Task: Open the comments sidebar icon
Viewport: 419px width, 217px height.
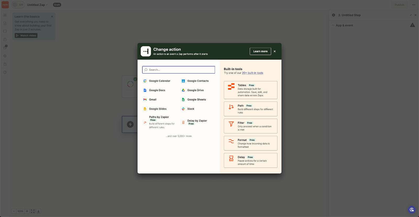Action: pos(5,31)
